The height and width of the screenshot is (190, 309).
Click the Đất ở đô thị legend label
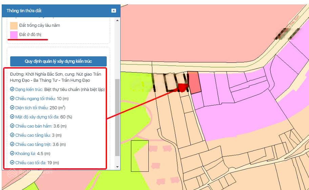pyautogui.click(x=30, y=35)
